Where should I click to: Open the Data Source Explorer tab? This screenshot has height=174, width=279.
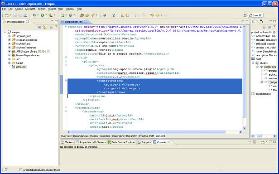[x=121, y=142]
